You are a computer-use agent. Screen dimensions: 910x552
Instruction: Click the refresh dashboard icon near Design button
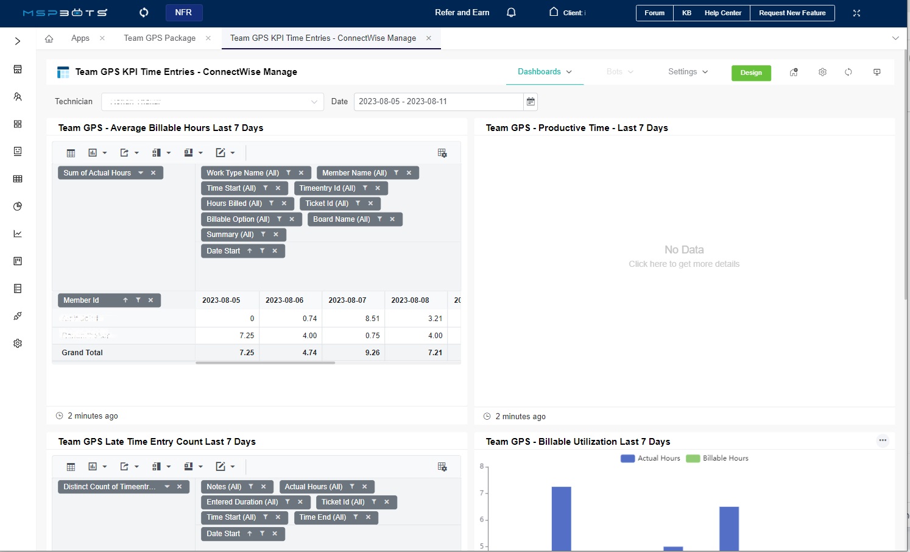click(848, 72)
